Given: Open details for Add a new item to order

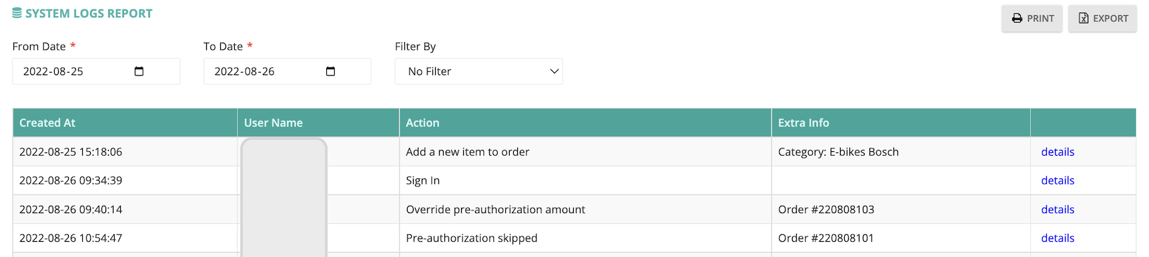Looking at the screenshot, I should pyautogui.click(x=1058, y=152).
